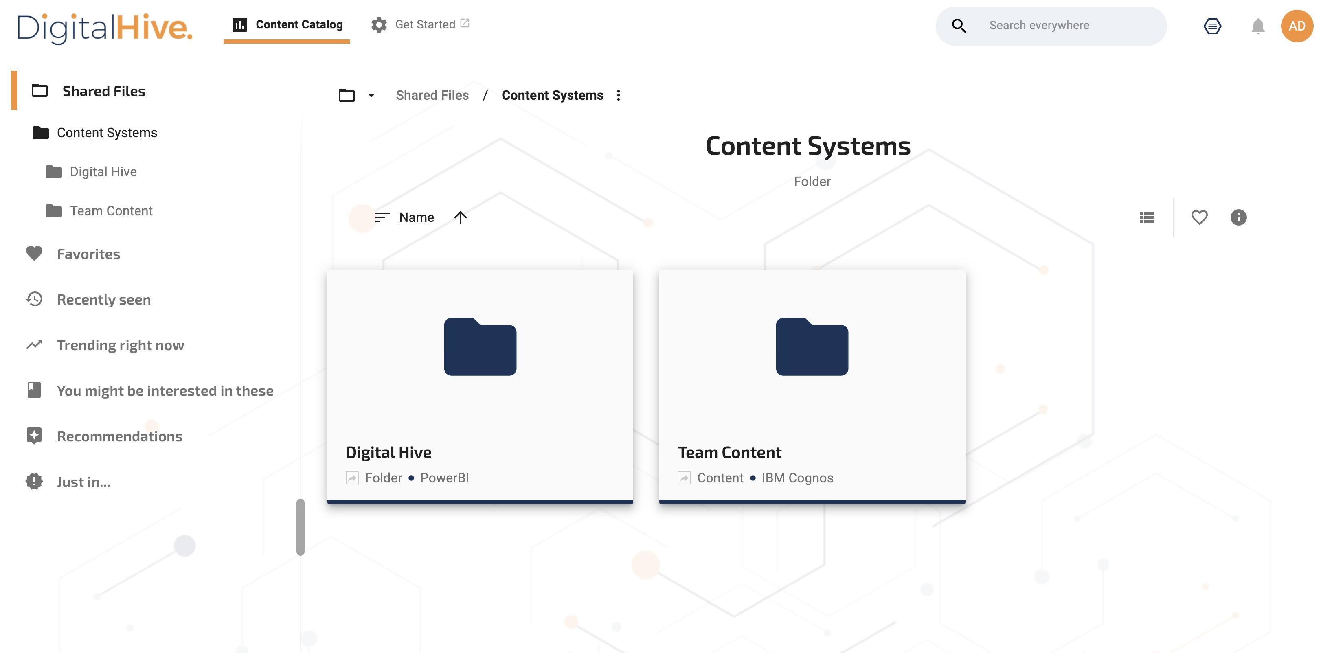Click the Favorites heart icon in sidebar
Viewport: 1321px width, 653px height.
pos(34,253)
